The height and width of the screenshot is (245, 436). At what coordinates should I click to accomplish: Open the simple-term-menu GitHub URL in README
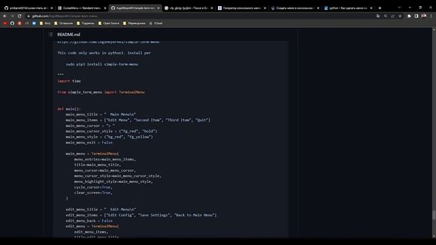[108, 42]
